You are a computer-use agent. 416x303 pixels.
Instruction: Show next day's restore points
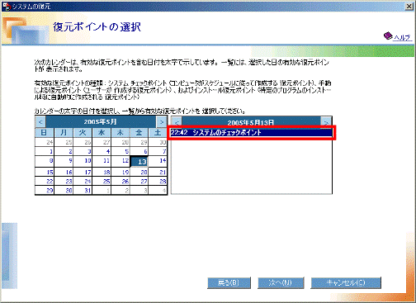pyautogui.click(x=326, y=123)
